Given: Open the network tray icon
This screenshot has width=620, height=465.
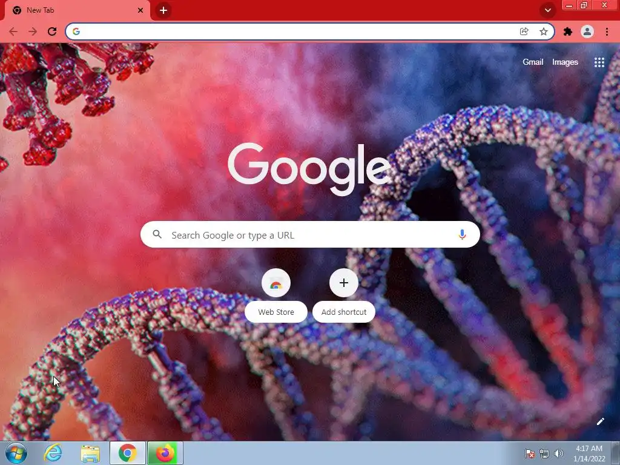Looking at the screenshot, I should [544, 453].
